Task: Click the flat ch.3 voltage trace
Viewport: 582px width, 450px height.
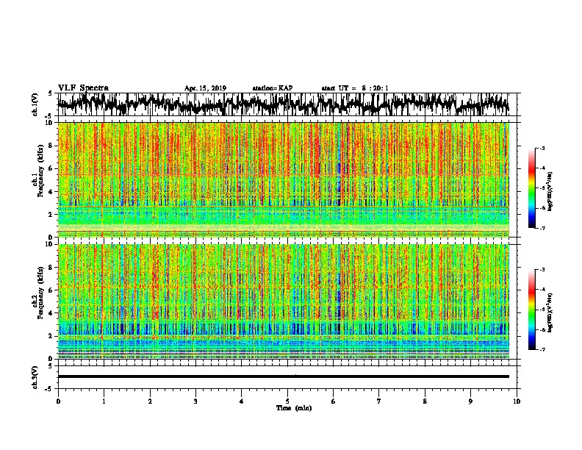Action: (x=283, y=376)
